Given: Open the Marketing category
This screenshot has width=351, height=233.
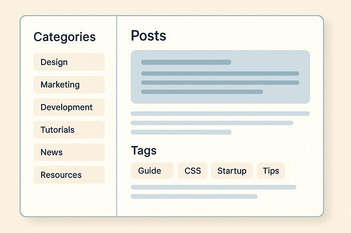Looking at the screenshot, I should (x=69, y=84).
